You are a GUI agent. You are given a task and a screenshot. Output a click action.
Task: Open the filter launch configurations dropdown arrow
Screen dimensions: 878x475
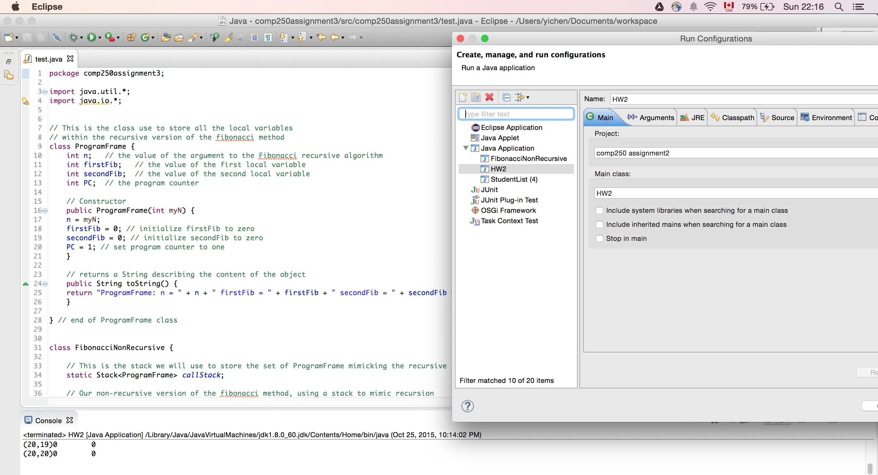tap(528, 97)
